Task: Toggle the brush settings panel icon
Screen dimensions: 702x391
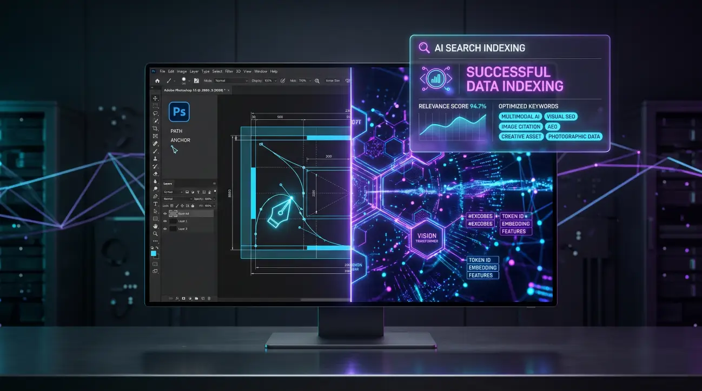Action: [x=196, y=80]
